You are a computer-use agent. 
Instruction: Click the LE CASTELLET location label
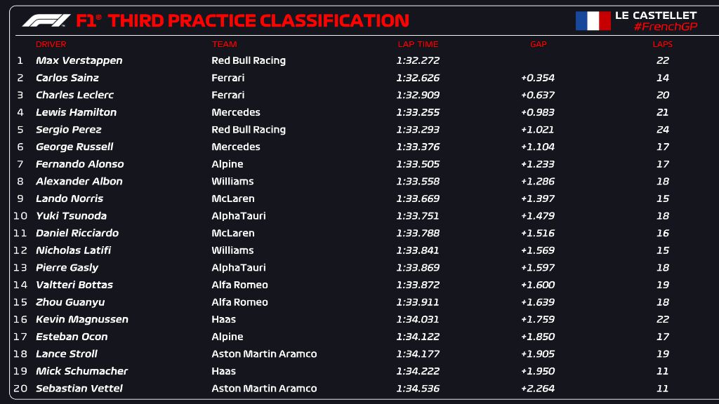tap(655, 15)
